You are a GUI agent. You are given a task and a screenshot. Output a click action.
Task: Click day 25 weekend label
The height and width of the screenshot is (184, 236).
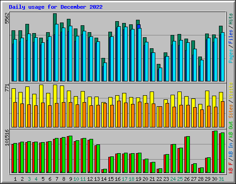[180, 179]
